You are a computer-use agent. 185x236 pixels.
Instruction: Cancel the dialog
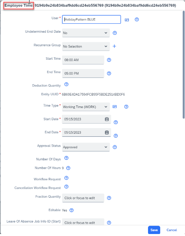tap(172, 230)
